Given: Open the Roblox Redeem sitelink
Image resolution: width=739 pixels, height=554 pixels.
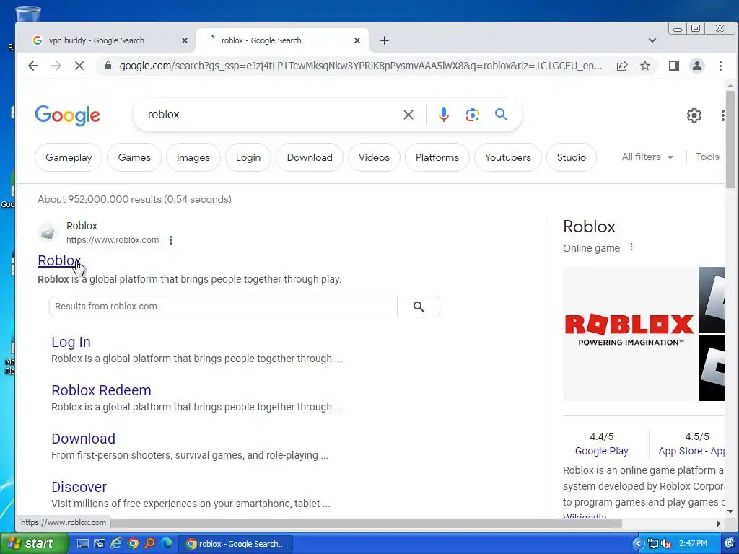Looking at the screenshot, I should [101, 390].
